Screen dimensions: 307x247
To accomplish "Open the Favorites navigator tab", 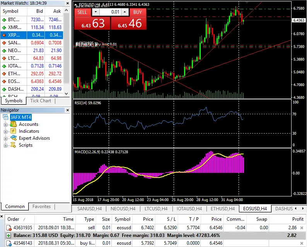I will (x=41, y=206).
